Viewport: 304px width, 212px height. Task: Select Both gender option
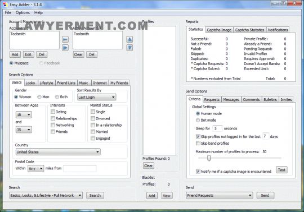[57, 96]
